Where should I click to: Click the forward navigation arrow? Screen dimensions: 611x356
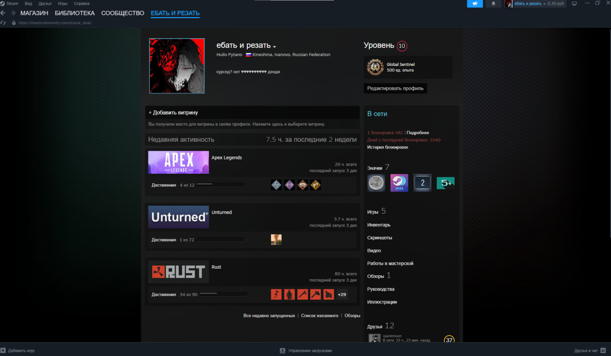pyautogui.click(x=13, y=13)
